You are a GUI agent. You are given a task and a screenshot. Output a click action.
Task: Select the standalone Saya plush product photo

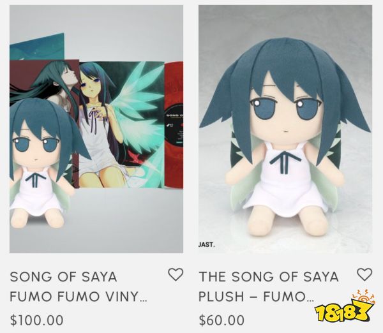tap(285, 129)
